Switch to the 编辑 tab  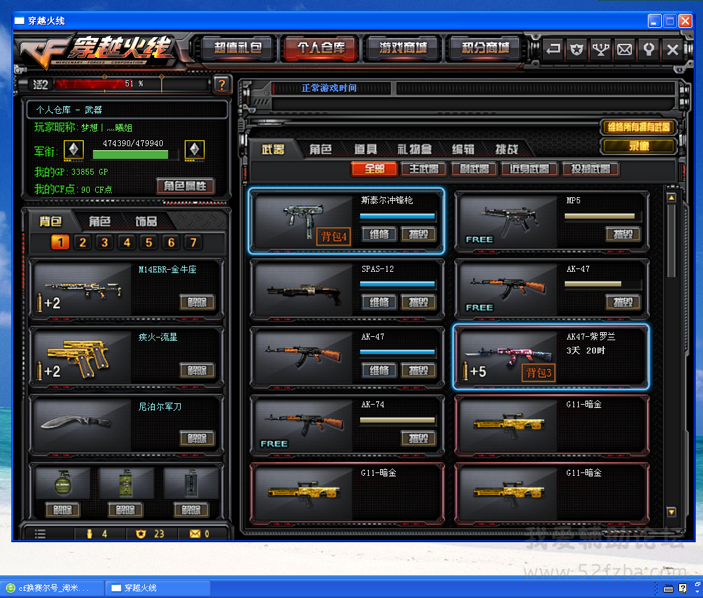[x=462, y=149]
